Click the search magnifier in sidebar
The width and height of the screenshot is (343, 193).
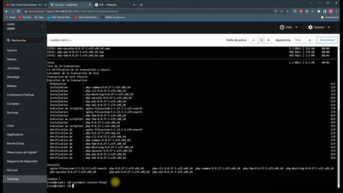click(9, 40)
